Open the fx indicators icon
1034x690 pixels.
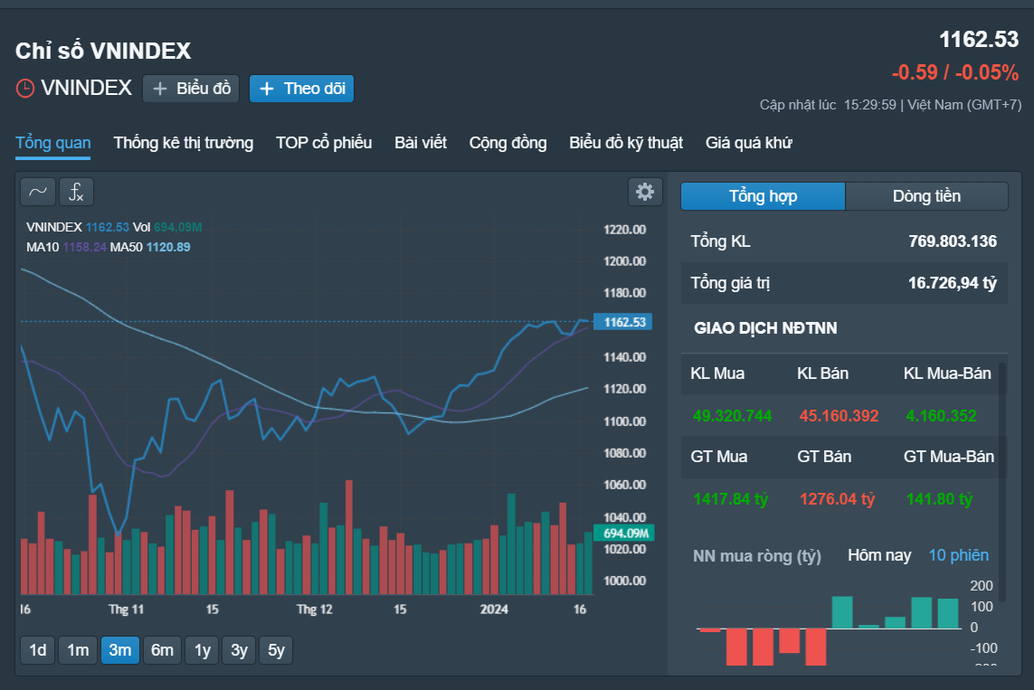(77, 192)
